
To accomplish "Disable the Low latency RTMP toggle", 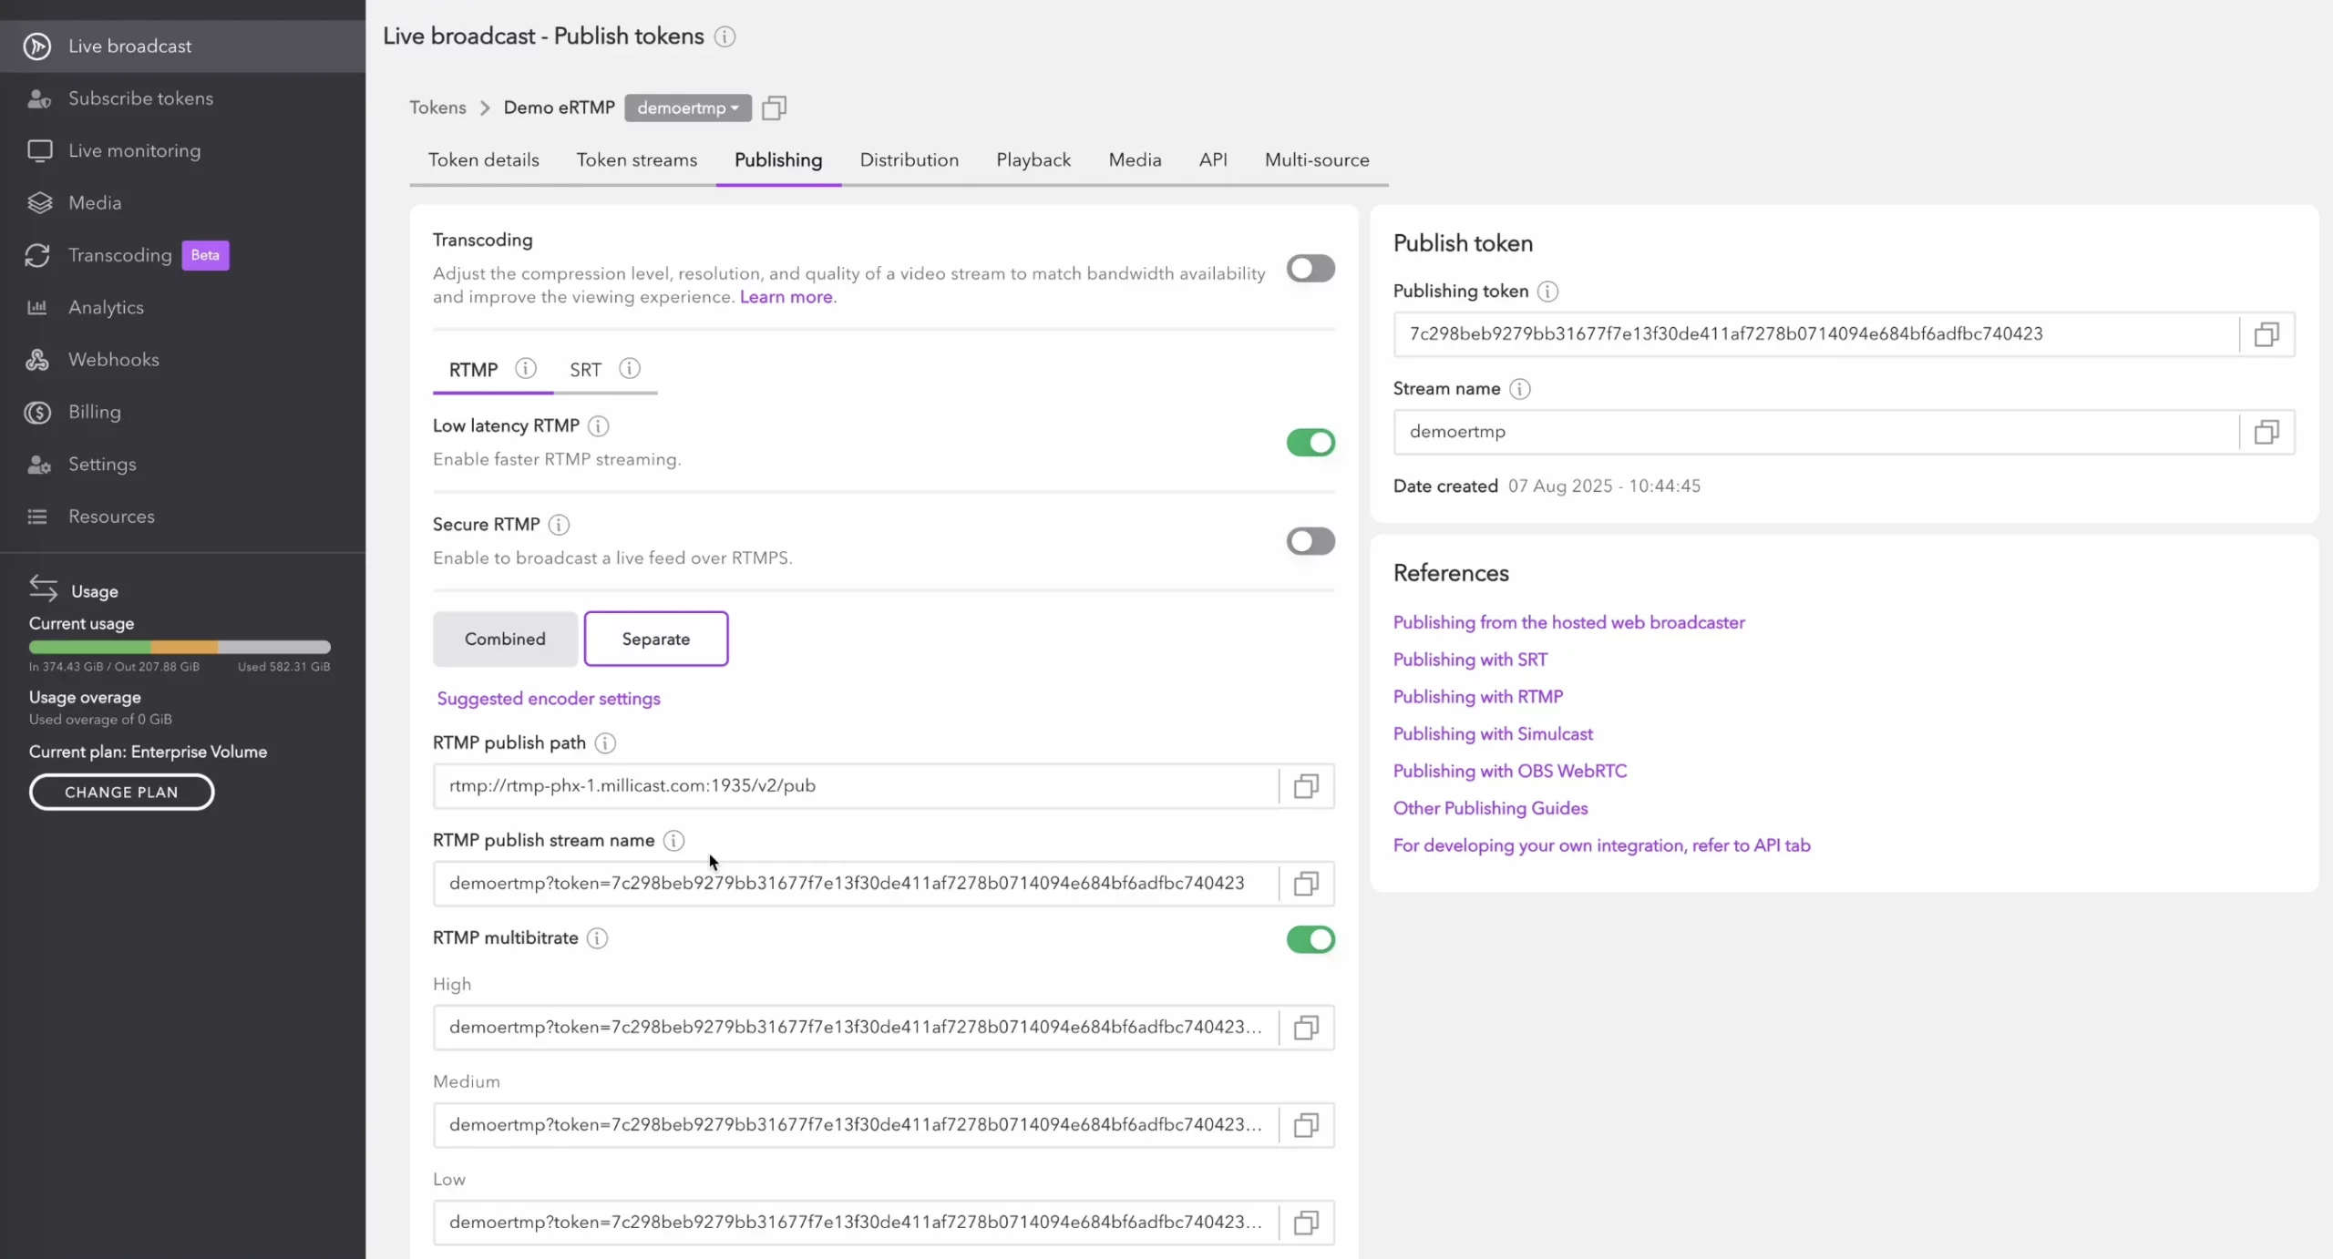I will [1310, 442].
